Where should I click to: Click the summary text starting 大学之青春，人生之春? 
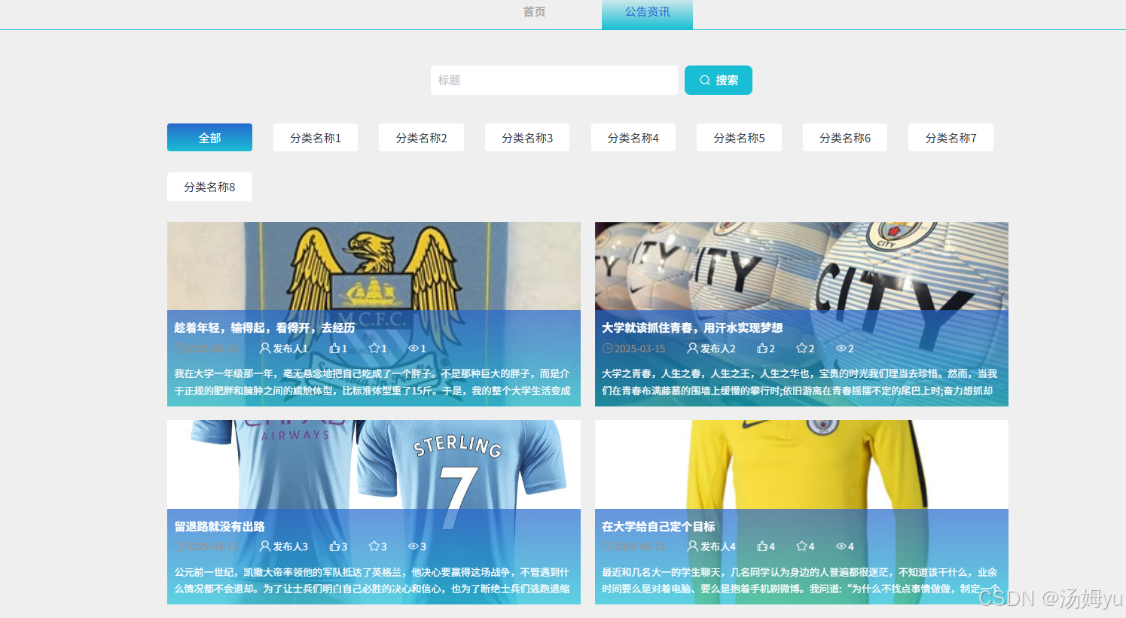coord(800,382)
